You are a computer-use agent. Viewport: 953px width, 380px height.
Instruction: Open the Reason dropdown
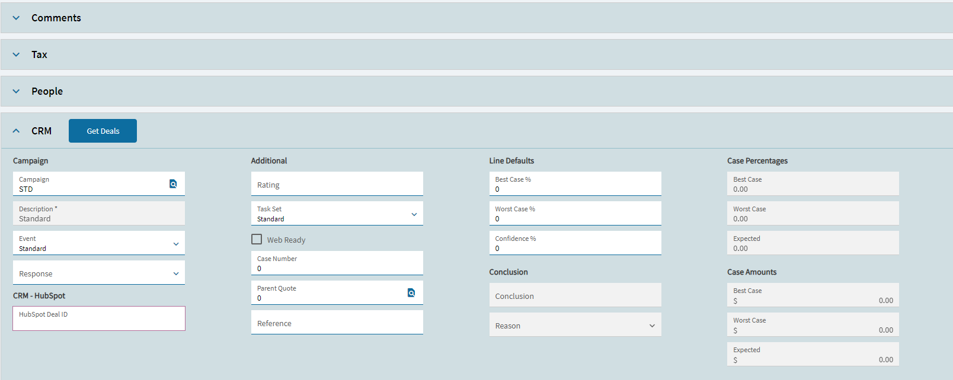tap(575, 325)
